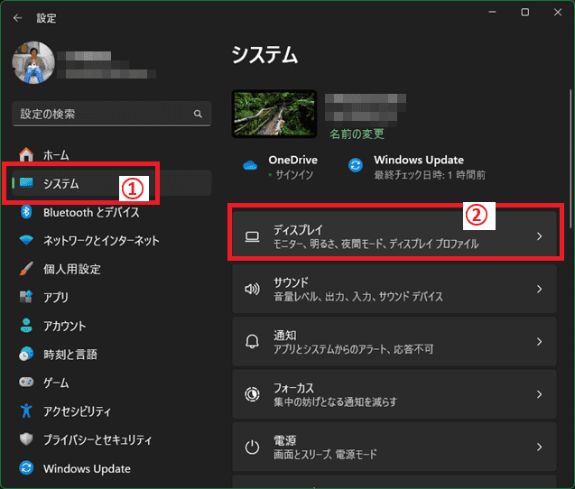This screenshot has width=575, height=489.
Task: Expand the サウンド row chevron
Action: (x=539, y=289)
